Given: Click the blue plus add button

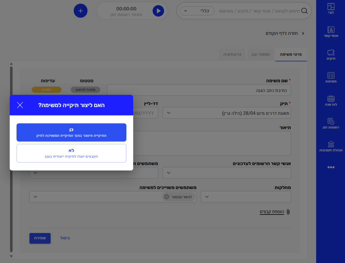Looking at the screenshot, I should point(81,11).
